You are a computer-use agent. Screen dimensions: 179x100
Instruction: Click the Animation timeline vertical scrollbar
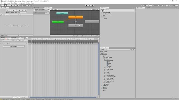pos(99,69)
